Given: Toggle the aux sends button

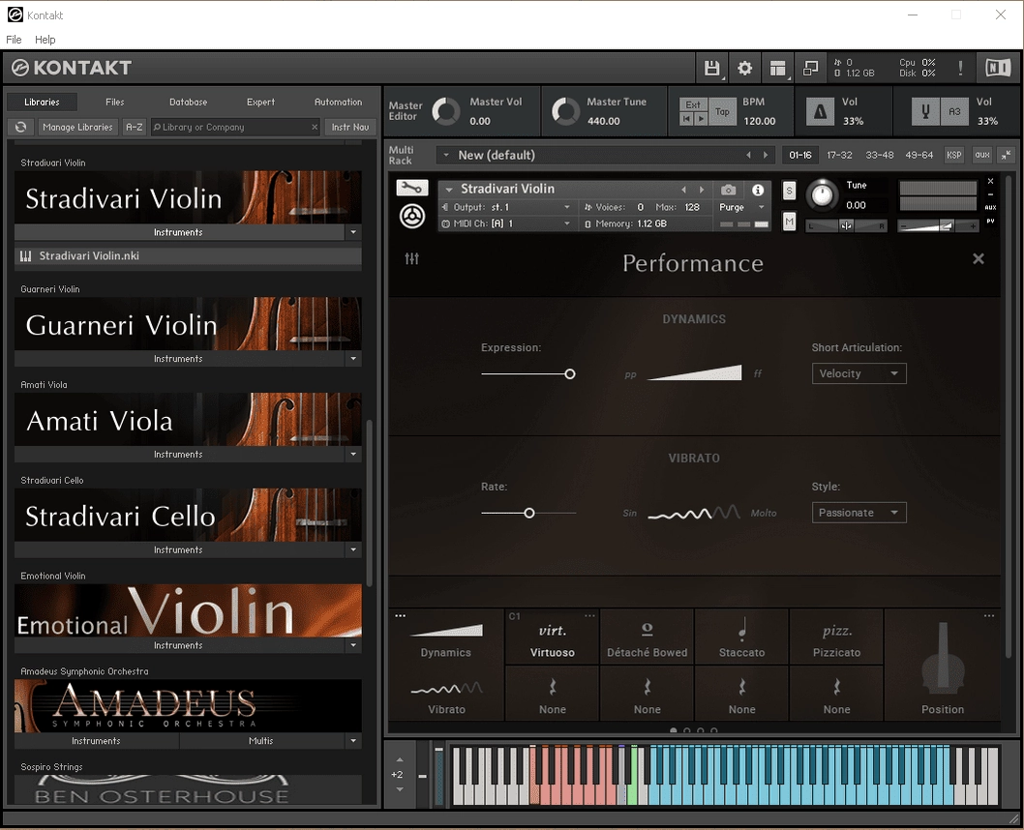Looking at the screenshot, I should point(982,155).
